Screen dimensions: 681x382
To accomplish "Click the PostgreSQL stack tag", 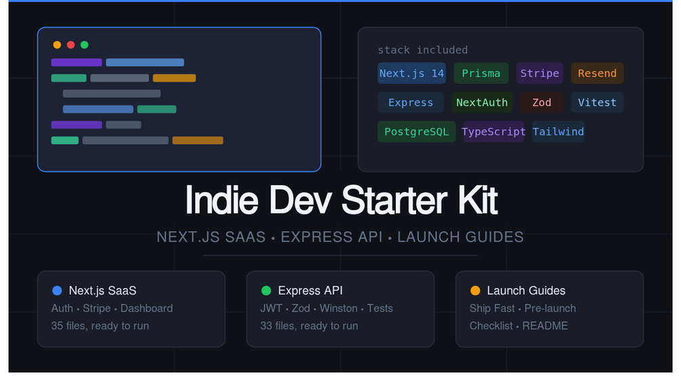I will coord(417,132).
